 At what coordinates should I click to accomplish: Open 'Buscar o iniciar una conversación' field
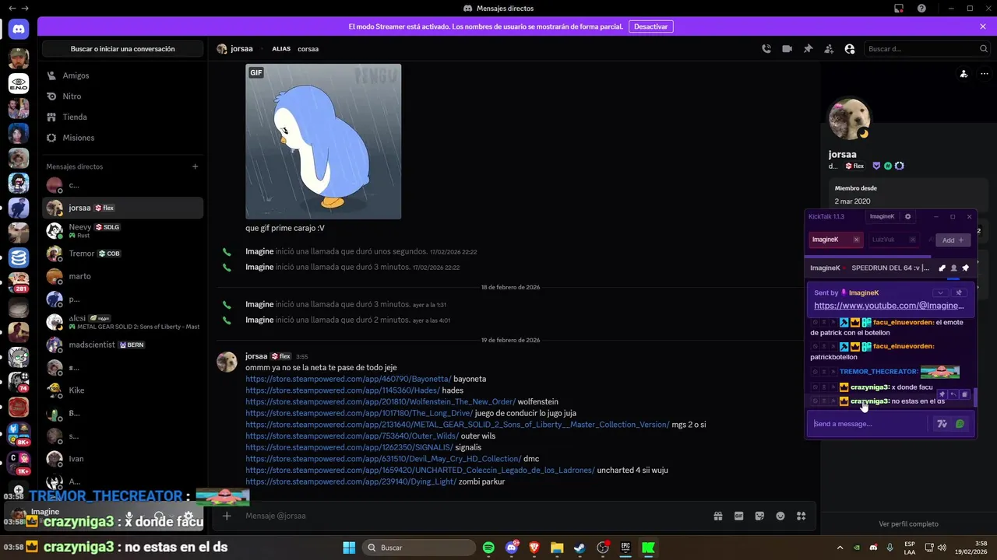122,49
